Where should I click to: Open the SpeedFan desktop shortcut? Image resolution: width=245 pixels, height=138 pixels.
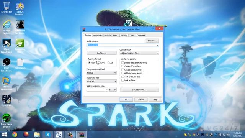tap(7, 101)
